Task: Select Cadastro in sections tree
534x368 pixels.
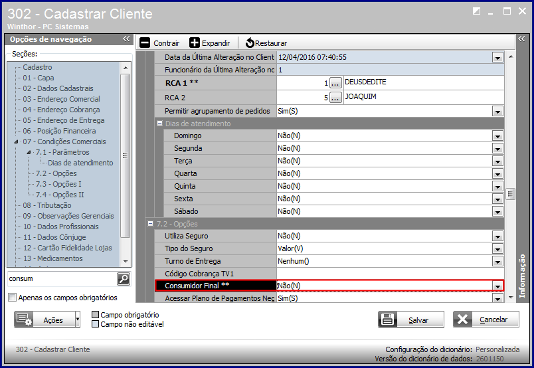Action: coord(37,67)
